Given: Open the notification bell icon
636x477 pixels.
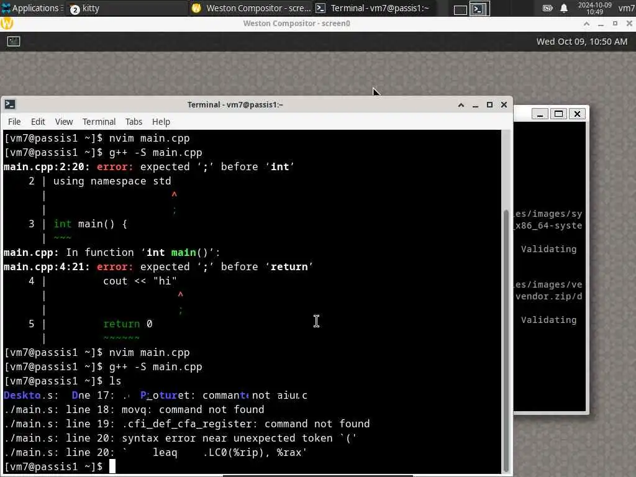Looking at the screenshot, I should pyautogui.click(x=564, y=8).
